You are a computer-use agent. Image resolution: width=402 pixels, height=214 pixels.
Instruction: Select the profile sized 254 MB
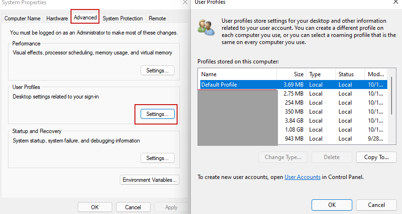point(293,103)
